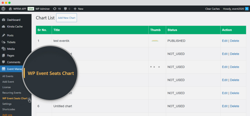Click the home icon beside WPEM APP
The height and width of the screenshot is (116, 250).
(x=10, y=9)
